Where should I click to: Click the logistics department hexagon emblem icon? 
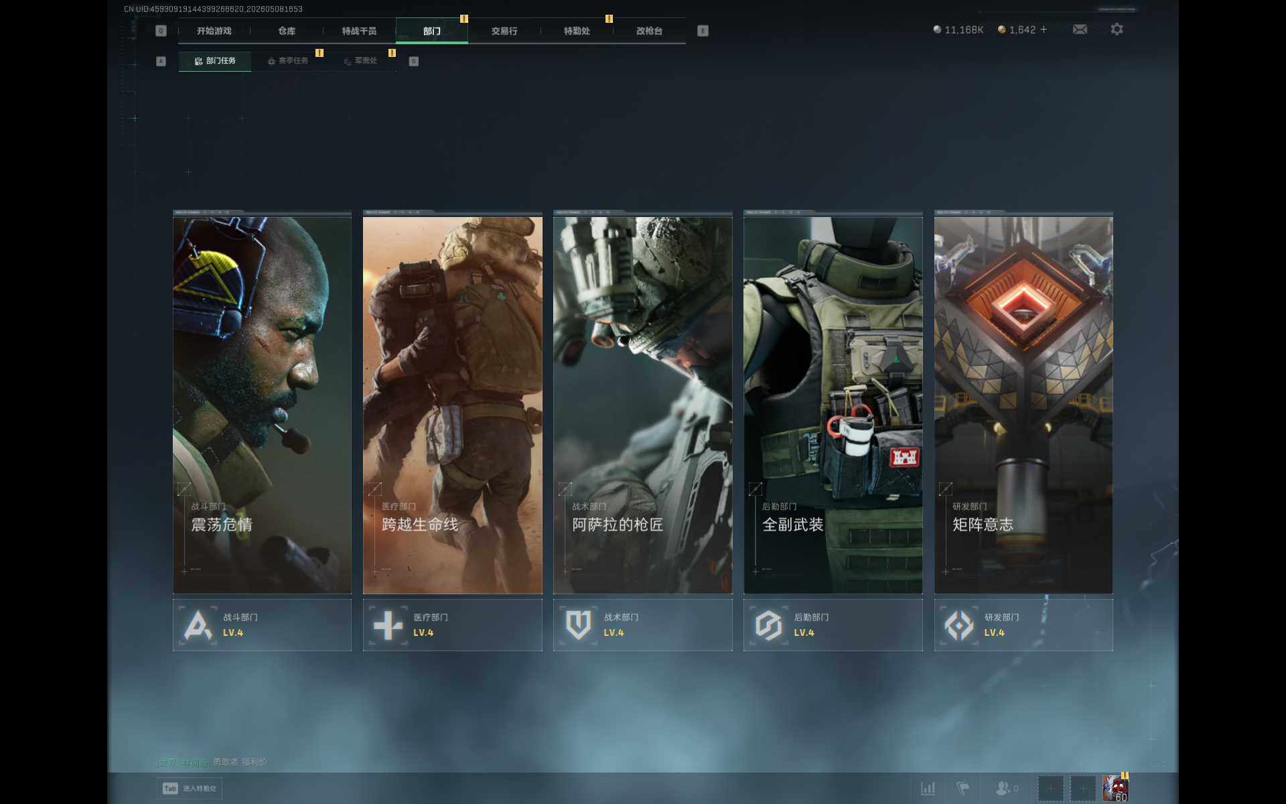point(769,625)
